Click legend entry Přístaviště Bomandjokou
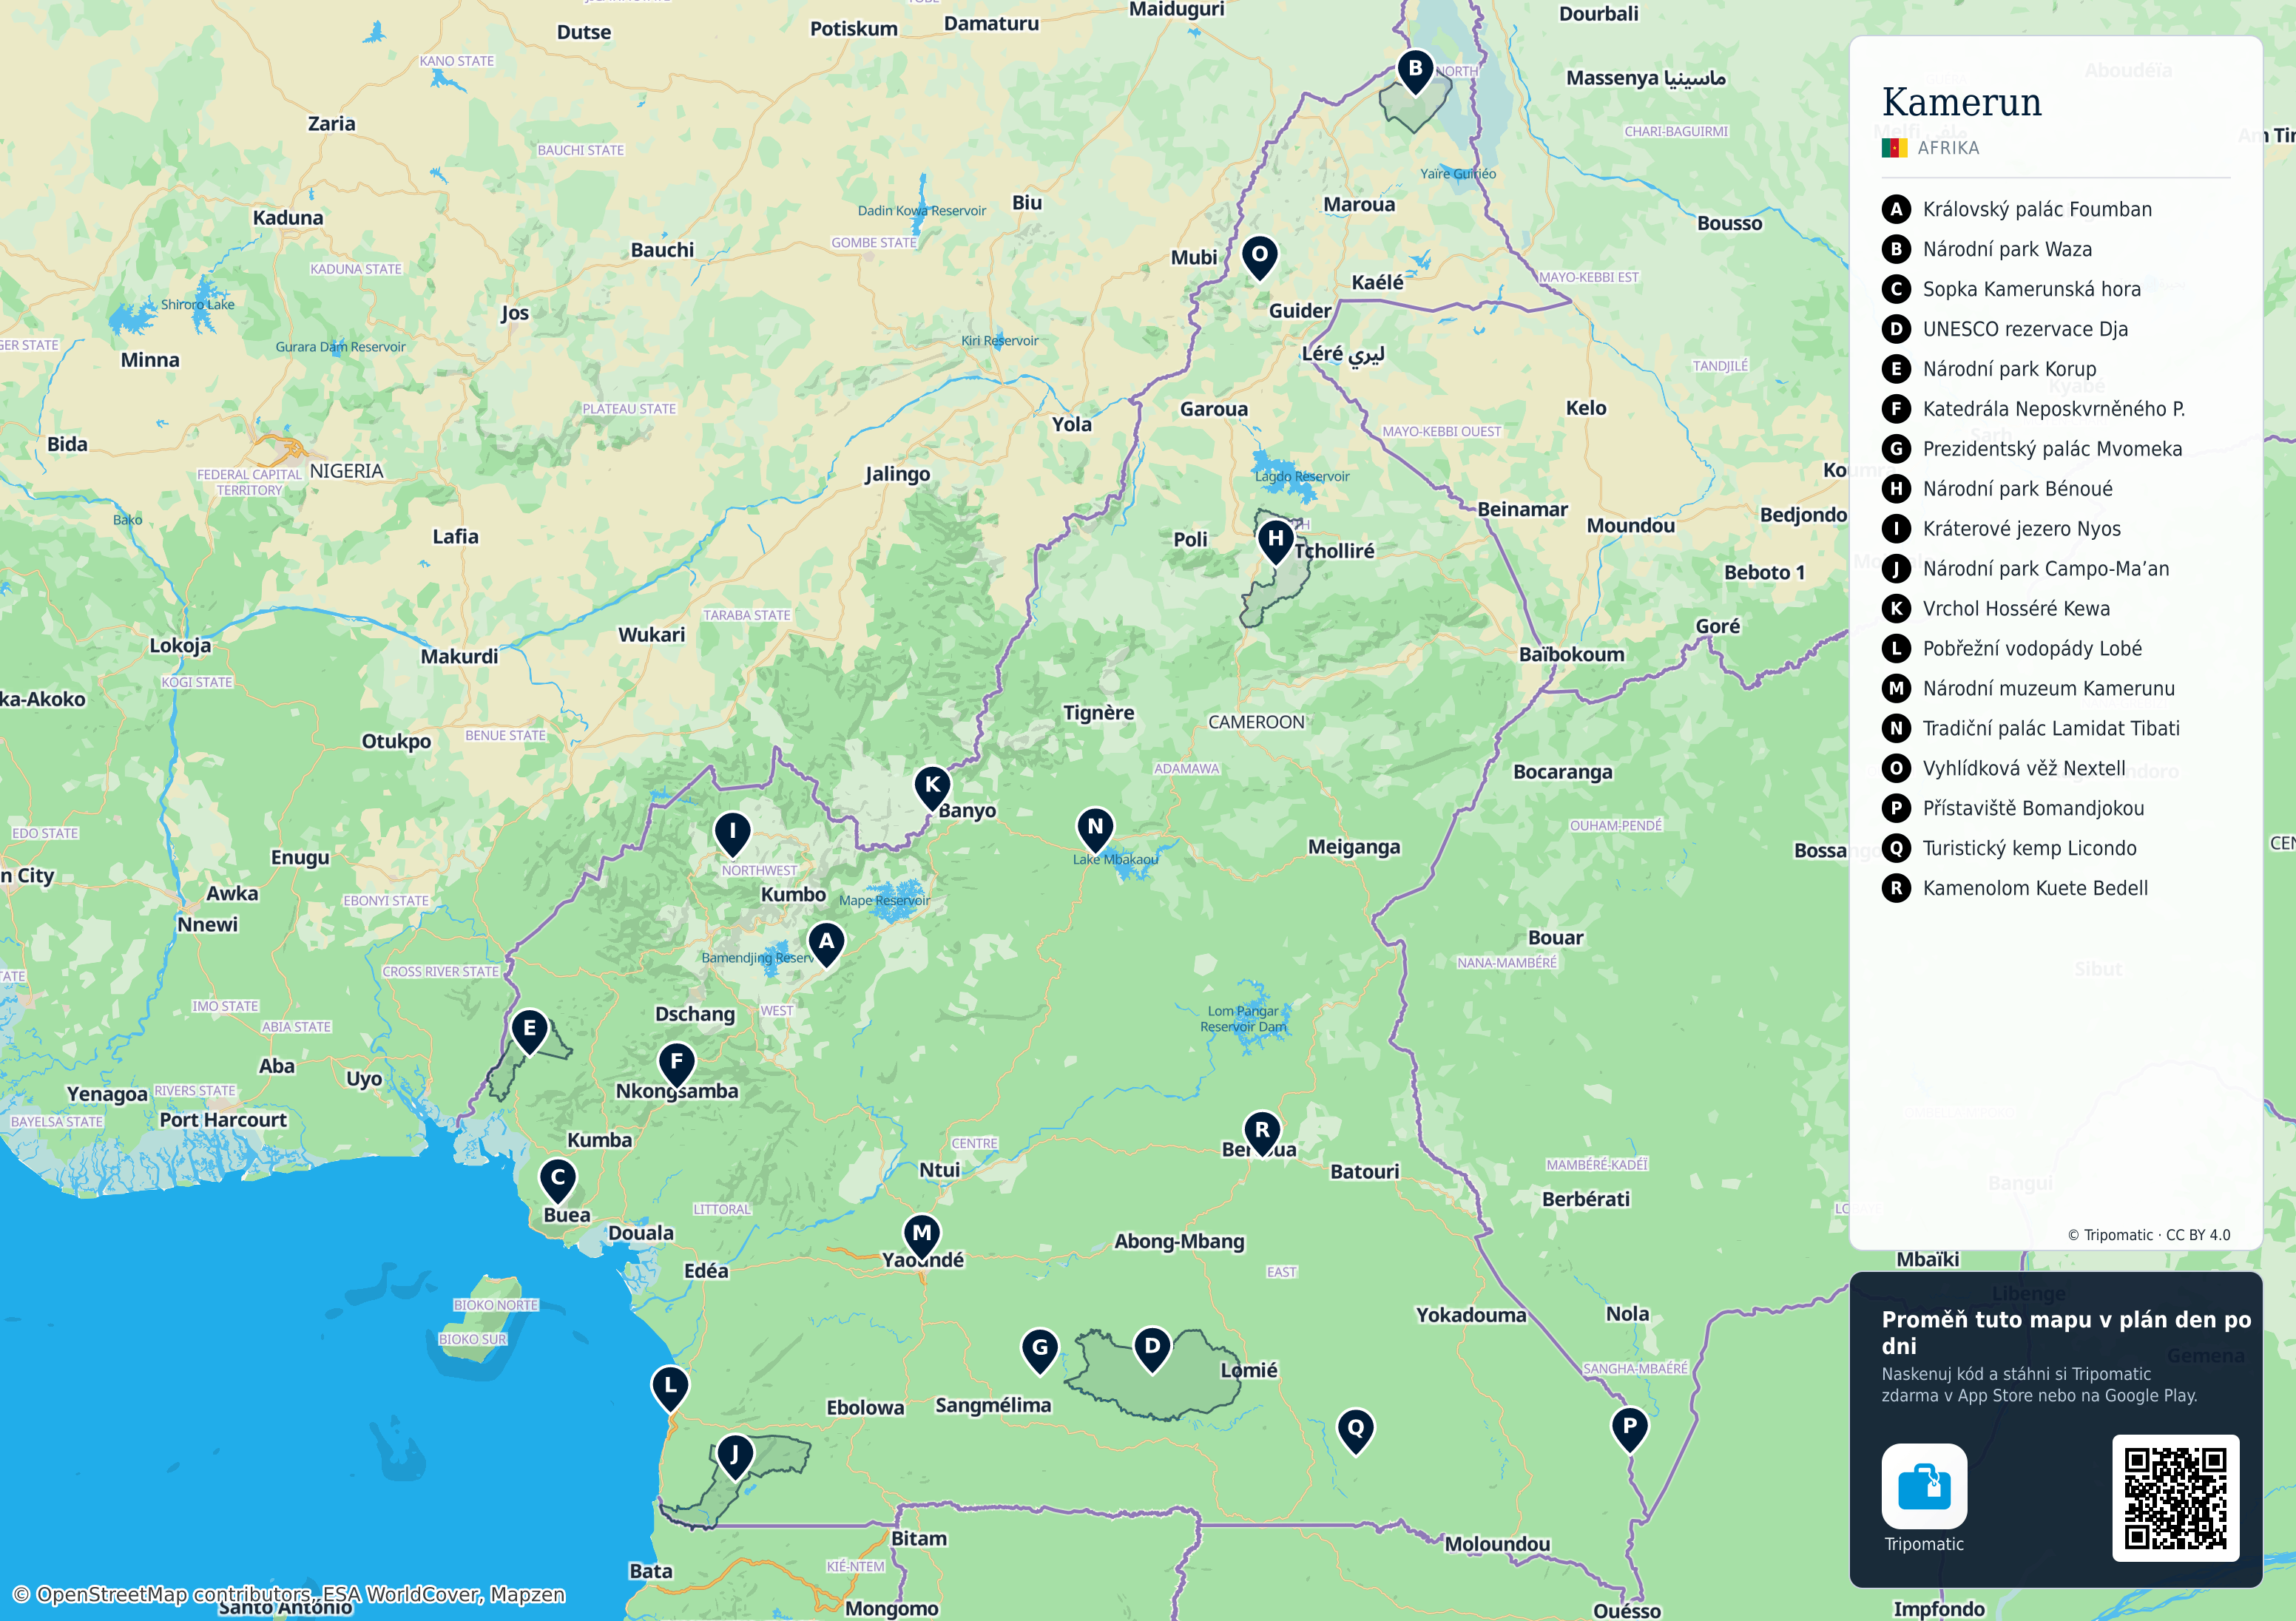This screenshot has width=2296, height=1621. pos(2014,808)
